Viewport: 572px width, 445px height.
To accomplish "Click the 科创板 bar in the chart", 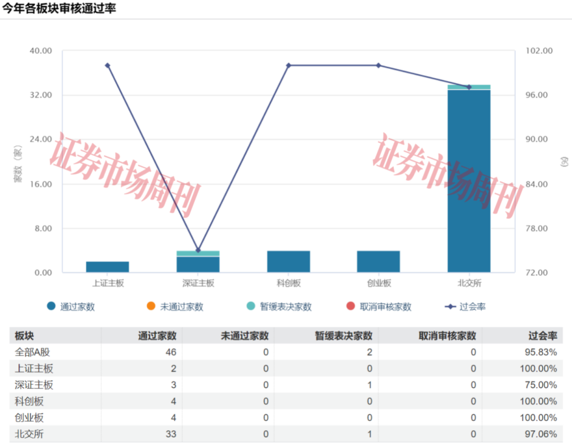I will click(287, 260).
